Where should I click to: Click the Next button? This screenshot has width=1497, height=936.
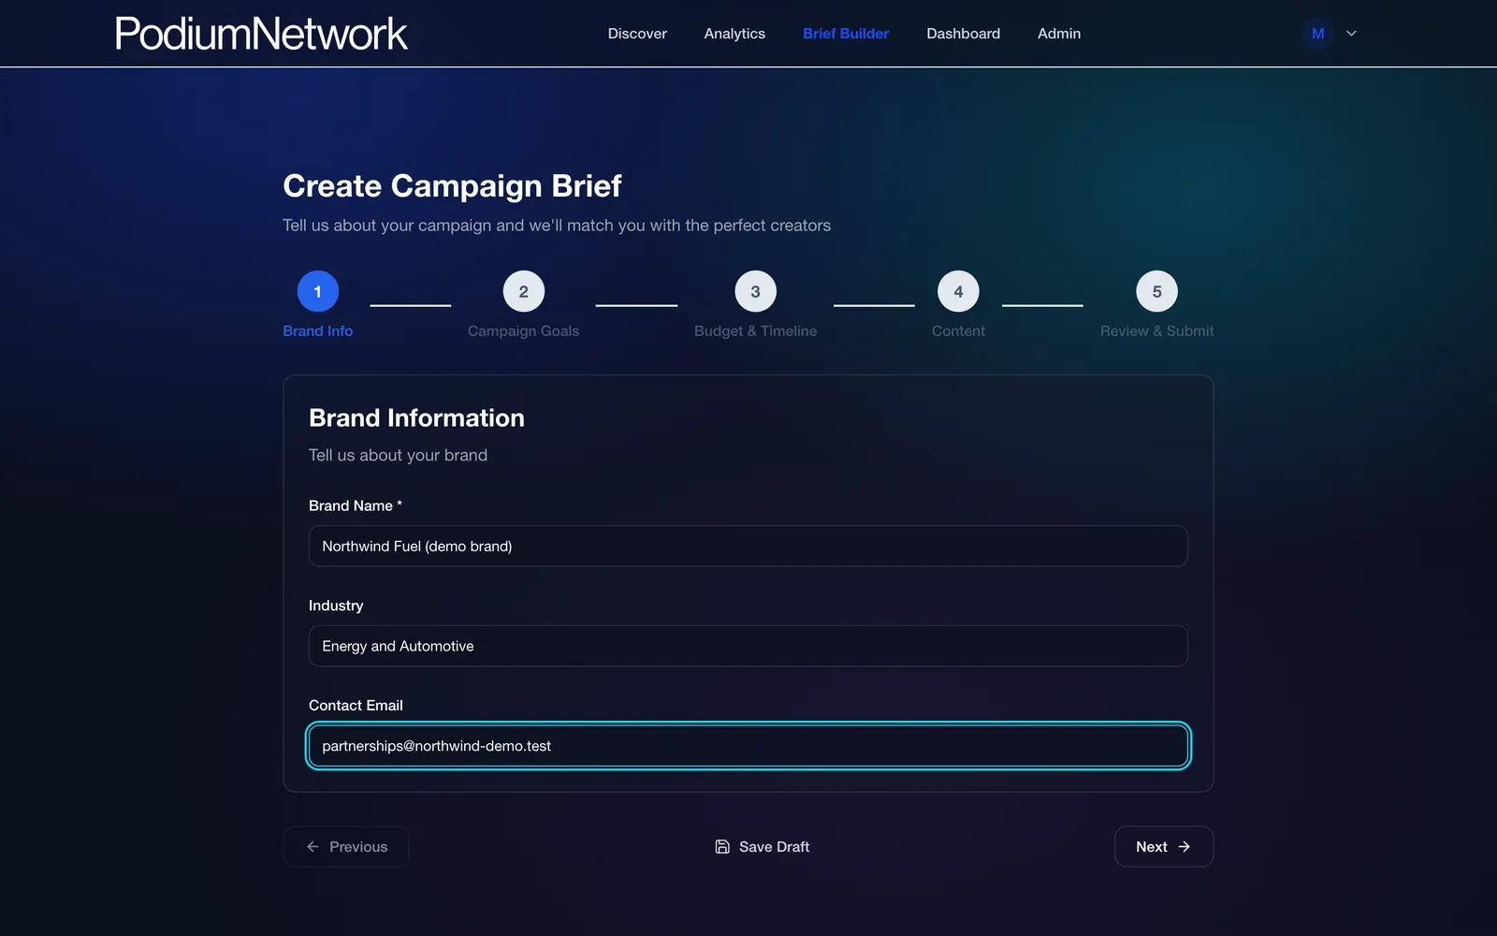pyautogui.click(x=1164, y=846)
